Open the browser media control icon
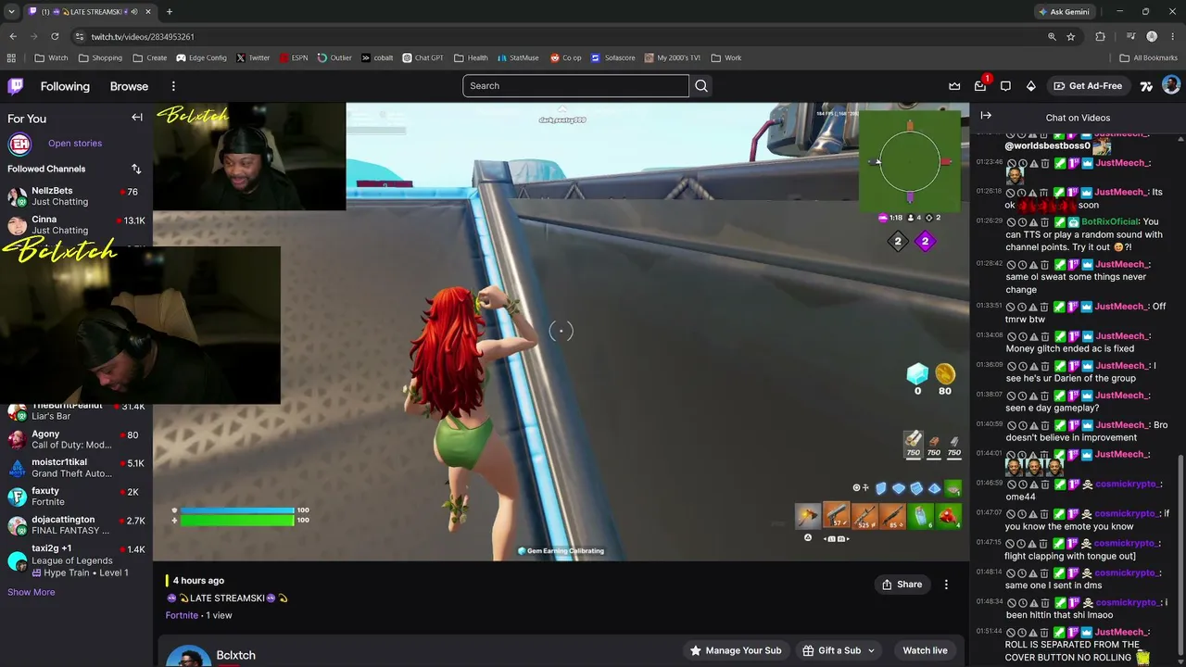Screen dimensions: 1186x667 point(1131,36)
